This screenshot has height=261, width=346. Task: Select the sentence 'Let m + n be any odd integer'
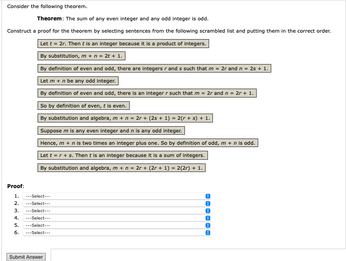tap(77, 81)
